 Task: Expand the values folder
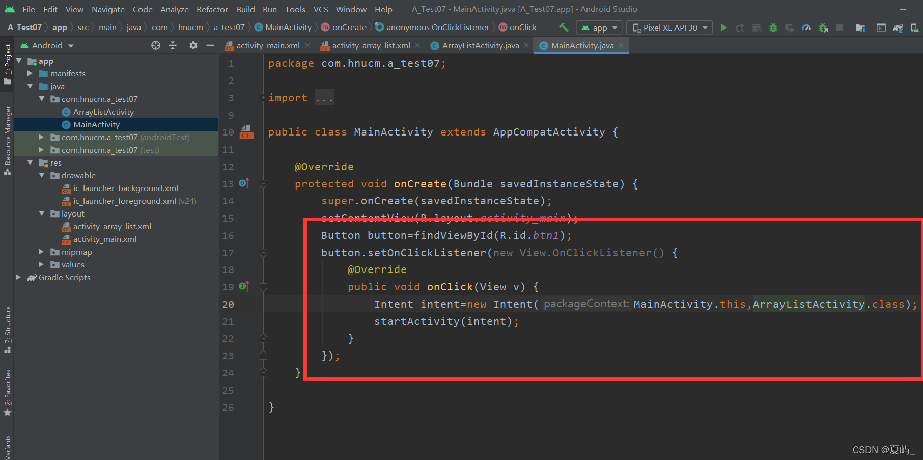41,264
